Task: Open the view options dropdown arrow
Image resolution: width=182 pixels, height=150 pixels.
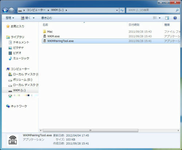Action: pyautogui.click(x=160, y=18)
